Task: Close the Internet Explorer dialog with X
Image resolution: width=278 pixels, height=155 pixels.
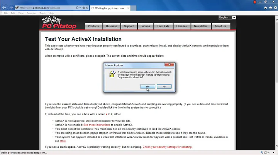Action: click(170, 64)
